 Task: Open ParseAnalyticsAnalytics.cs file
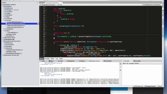coord(14,53)
